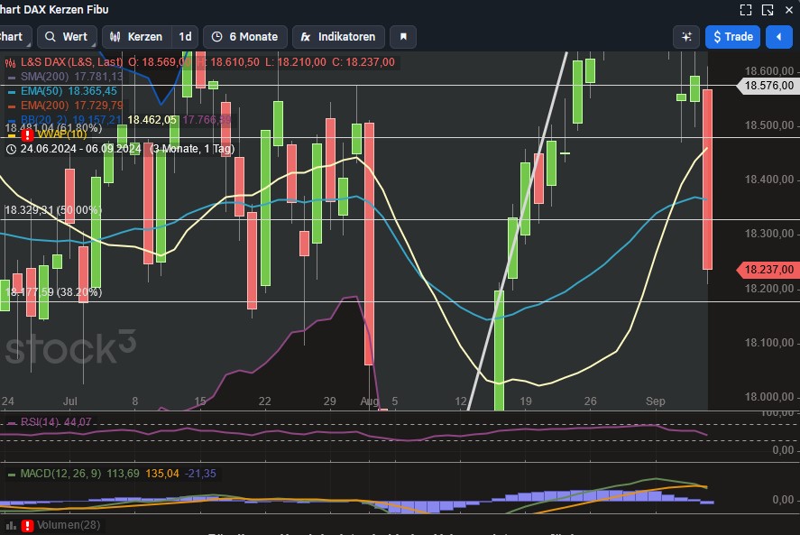Image resolution: width=800 pixels, height=535 pixels.
Task: Open the sparkle AI assistant icon
Action: 686,37
